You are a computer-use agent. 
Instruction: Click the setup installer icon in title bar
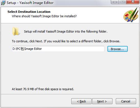pyautogui.click(x=3, y=3)
